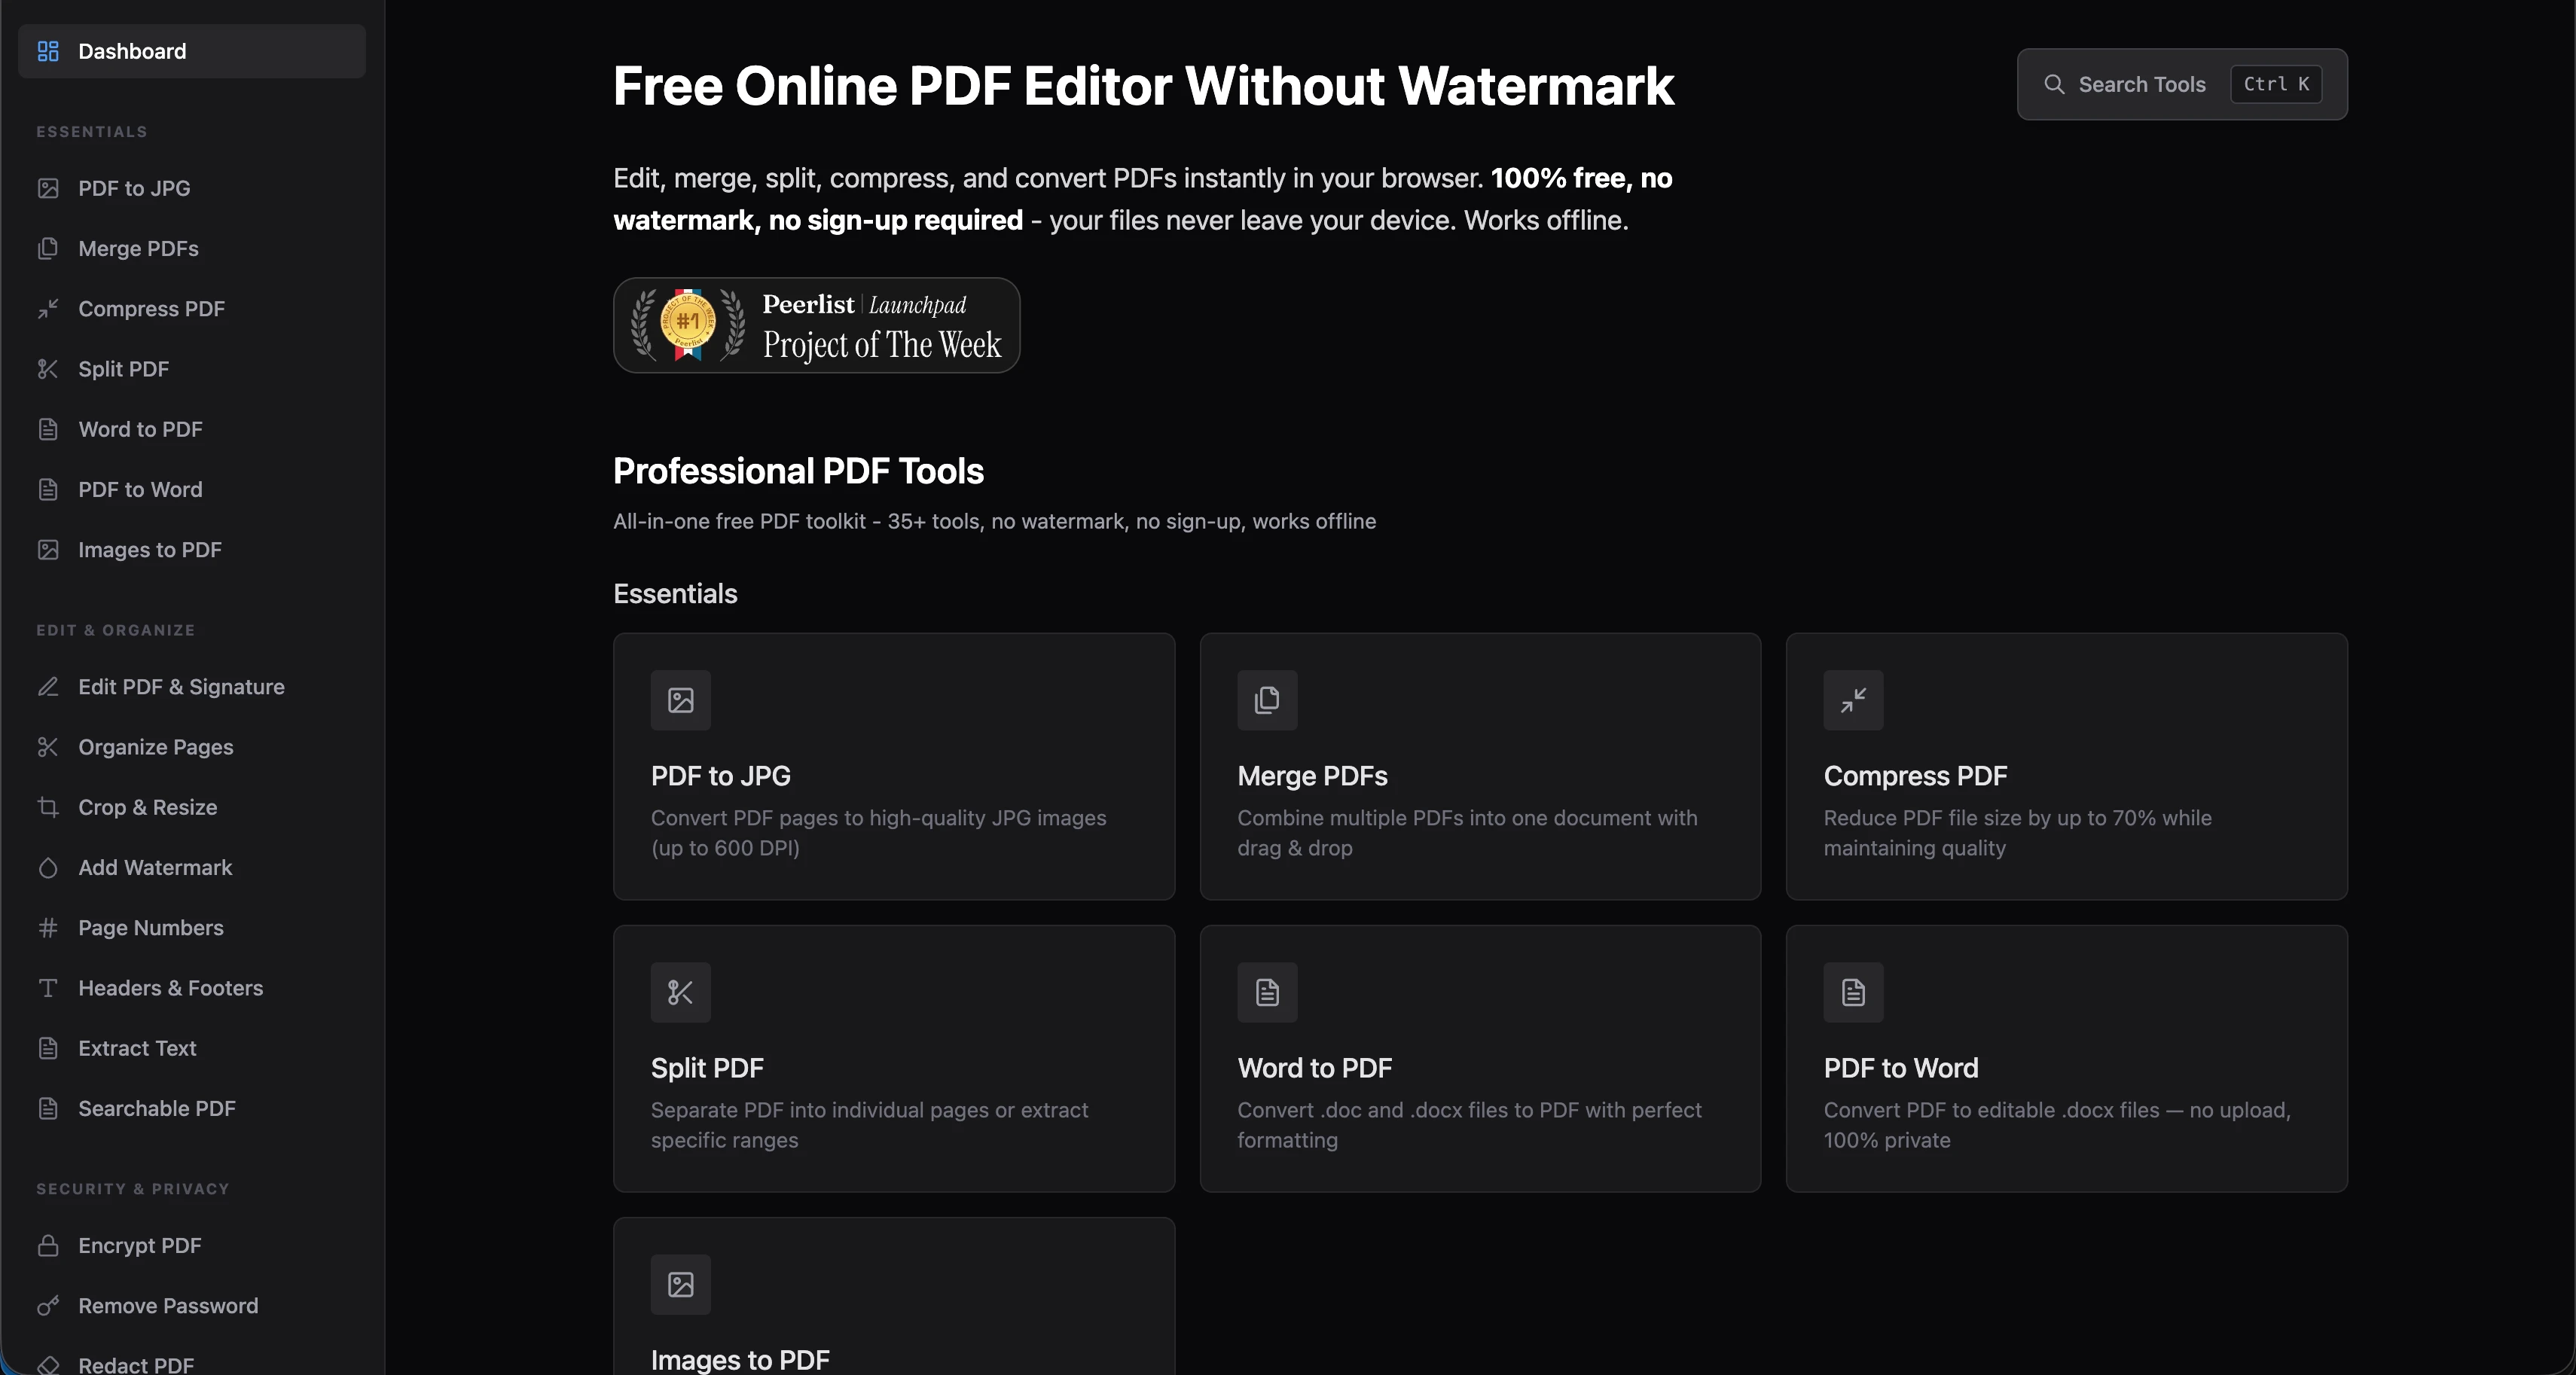Click the compress arrows icon on Compress PDF card

point(1853,700)
